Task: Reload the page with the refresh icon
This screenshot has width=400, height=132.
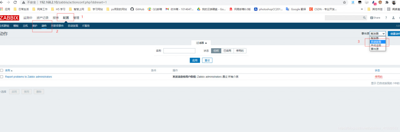Action: 15,2
